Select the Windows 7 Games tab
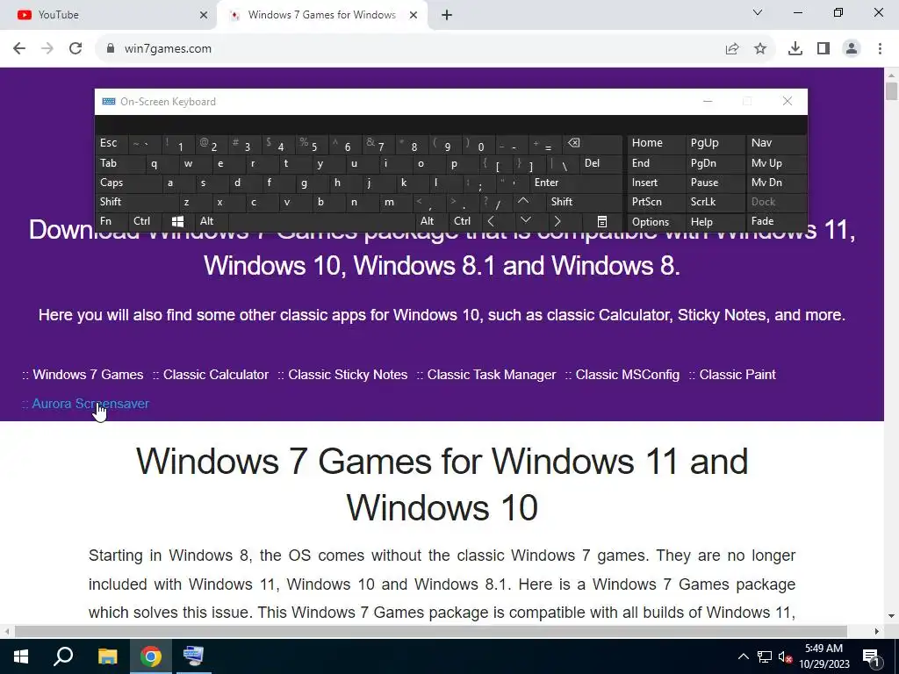Image resolution: width=899 pixels, height=674 pixels. [x=322, y=15]
